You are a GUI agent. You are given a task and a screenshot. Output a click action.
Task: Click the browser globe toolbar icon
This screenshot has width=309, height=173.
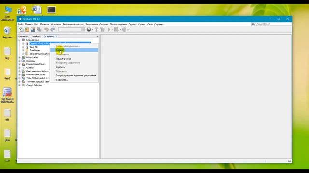[89, 29]
